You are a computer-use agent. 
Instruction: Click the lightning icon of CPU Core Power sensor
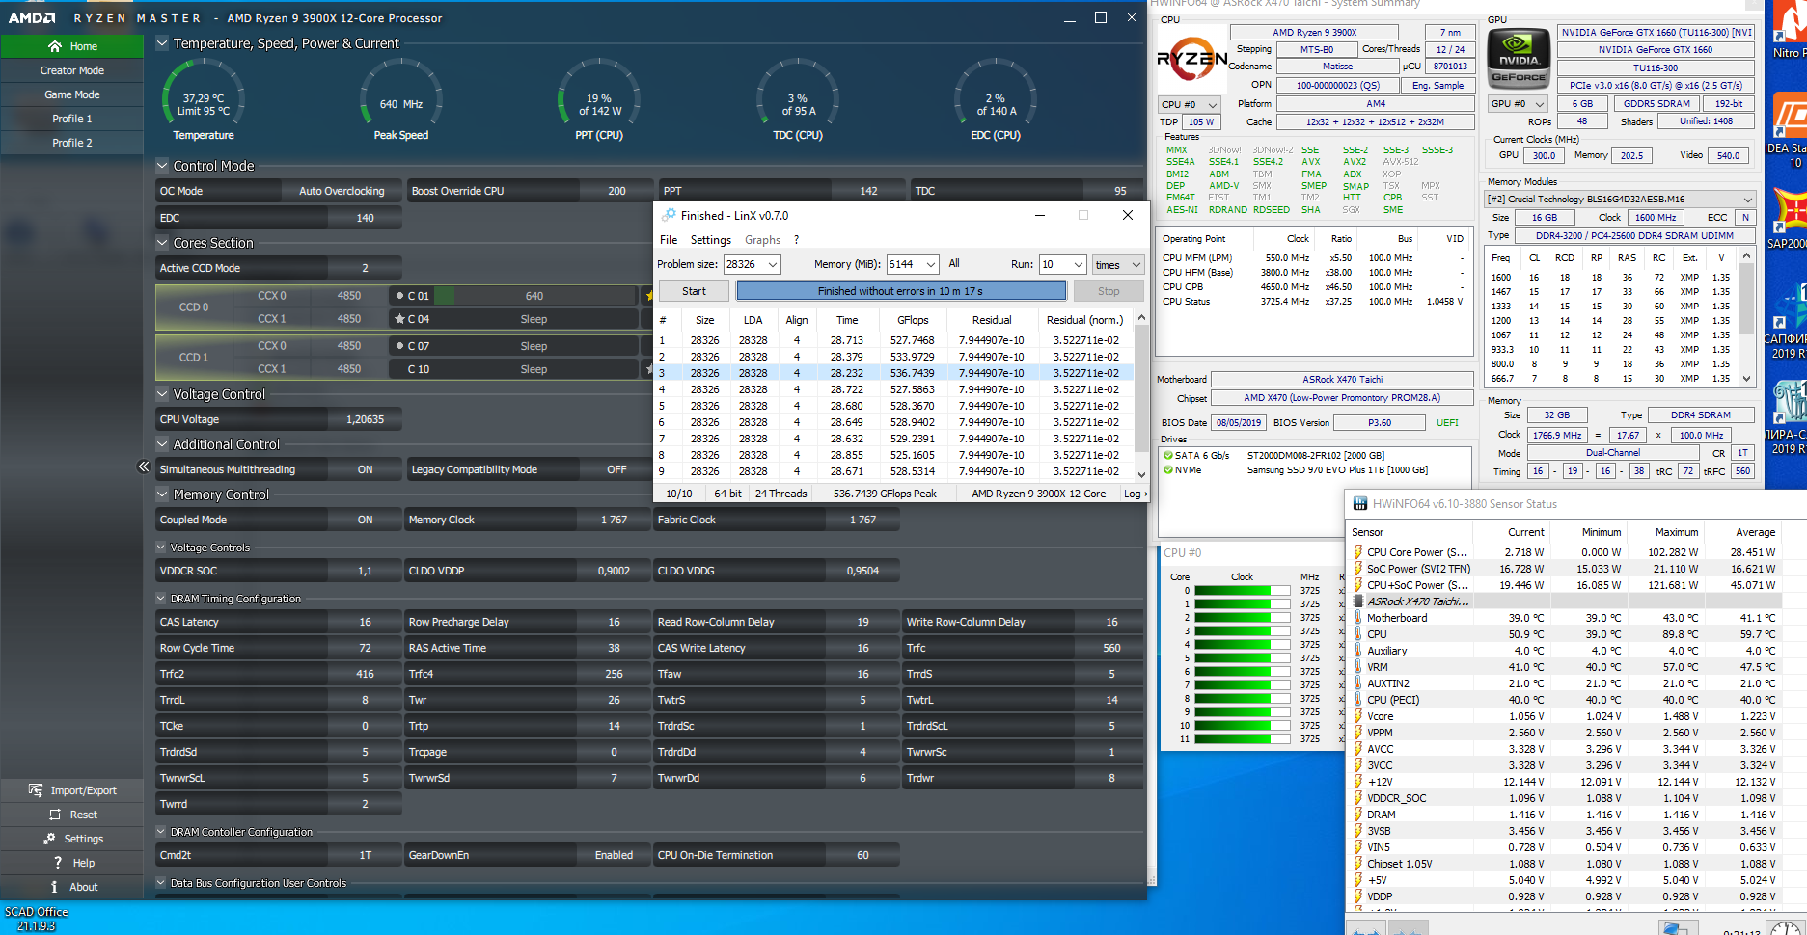point(1358,552)
